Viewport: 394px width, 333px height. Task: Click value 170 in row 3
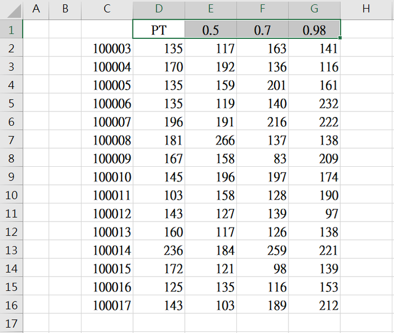click(159, 66)
